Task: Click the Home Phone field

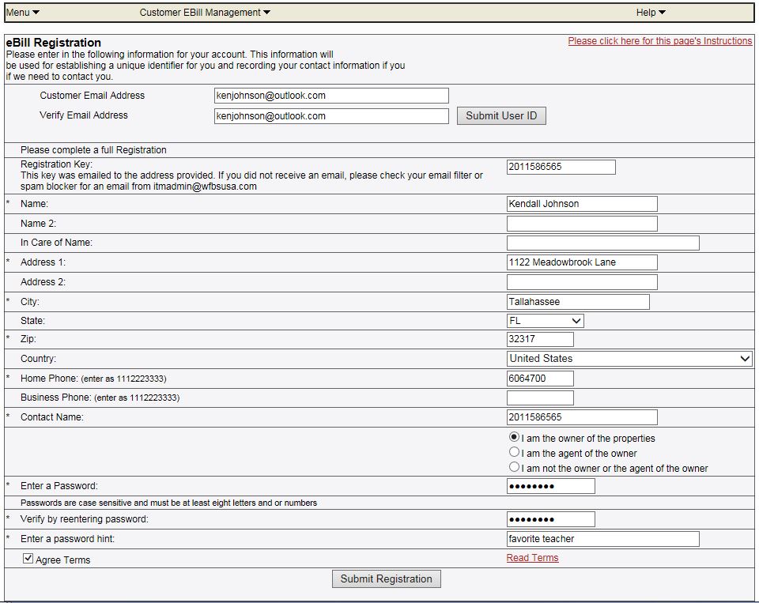Action: click(540, 379)
